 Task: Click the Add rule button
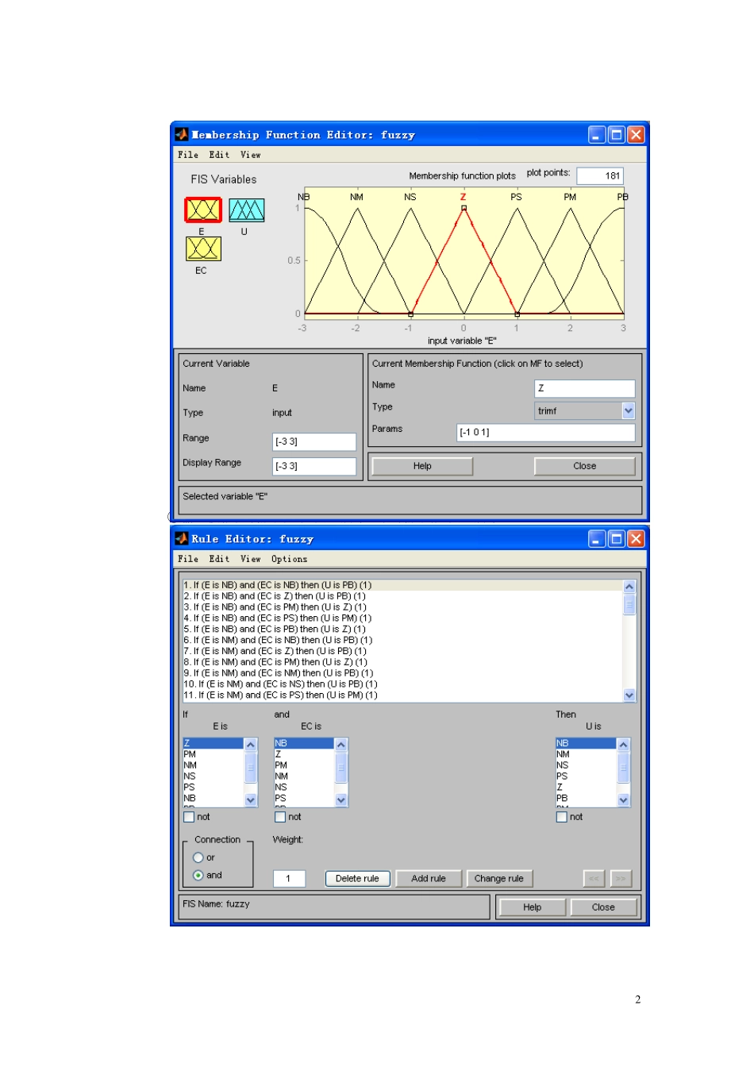429,879
